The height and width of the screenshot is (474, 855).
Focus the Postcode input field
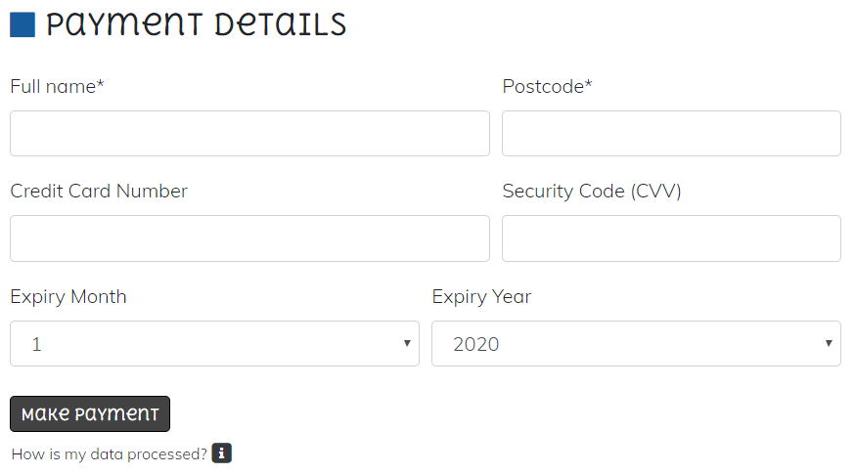tap(671, 134)
